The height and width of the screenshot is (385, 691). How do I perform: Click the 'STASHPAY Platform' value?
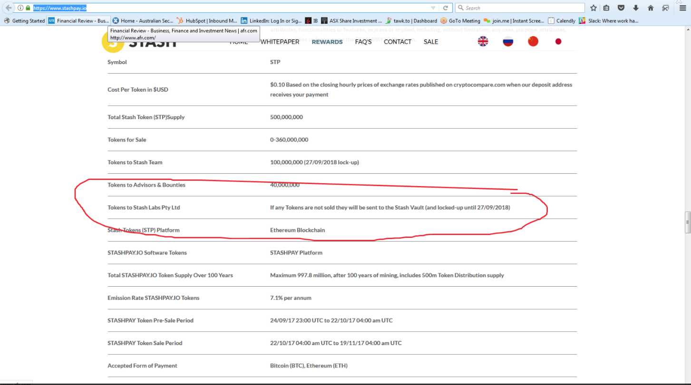point(296,253)
